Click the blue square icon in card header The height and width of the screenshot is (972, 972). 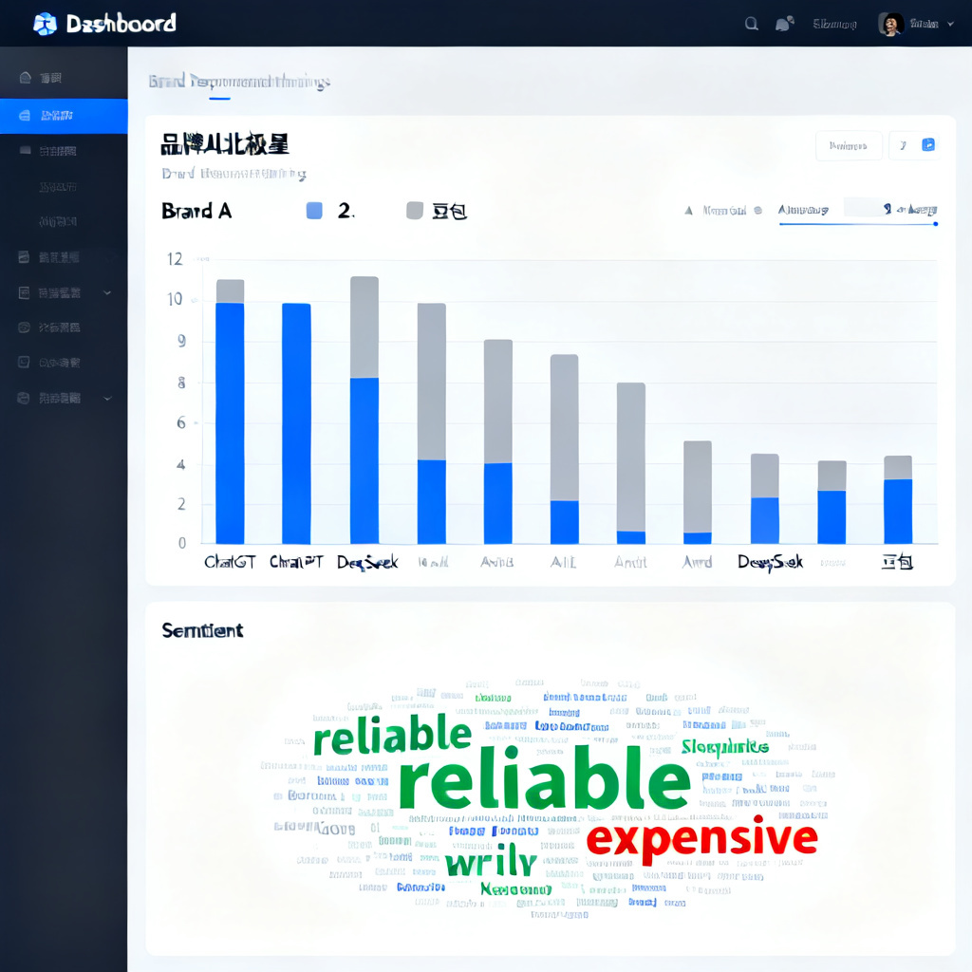pyautogui.click(x=928, y=145)
